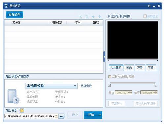Click the clear list trash icon
The width and height of the screenshot is (165, 124).
point(87,17)
